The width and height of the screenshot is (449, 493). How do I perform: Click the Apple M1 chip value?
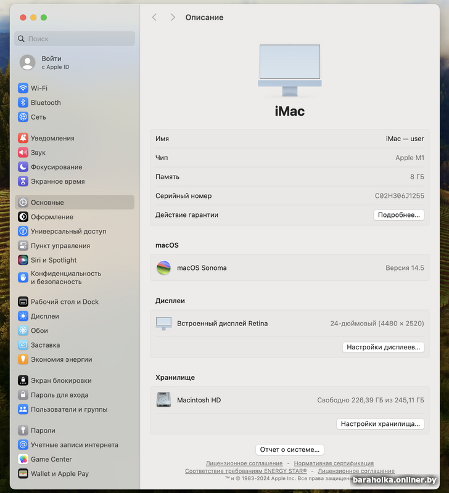click(x=410, y=158)
